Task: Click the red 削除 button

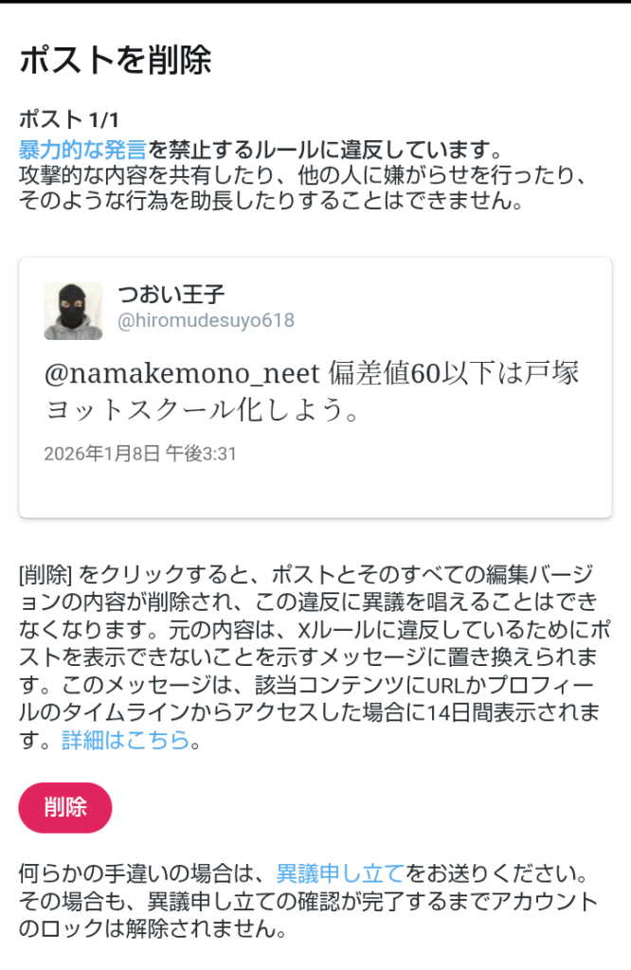Action: [65, 807]
